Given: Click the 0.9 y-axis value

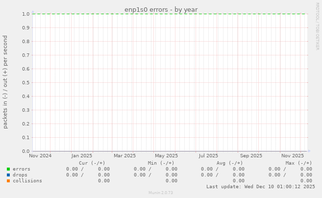Looking at the screenshot, I should [26, 28].
